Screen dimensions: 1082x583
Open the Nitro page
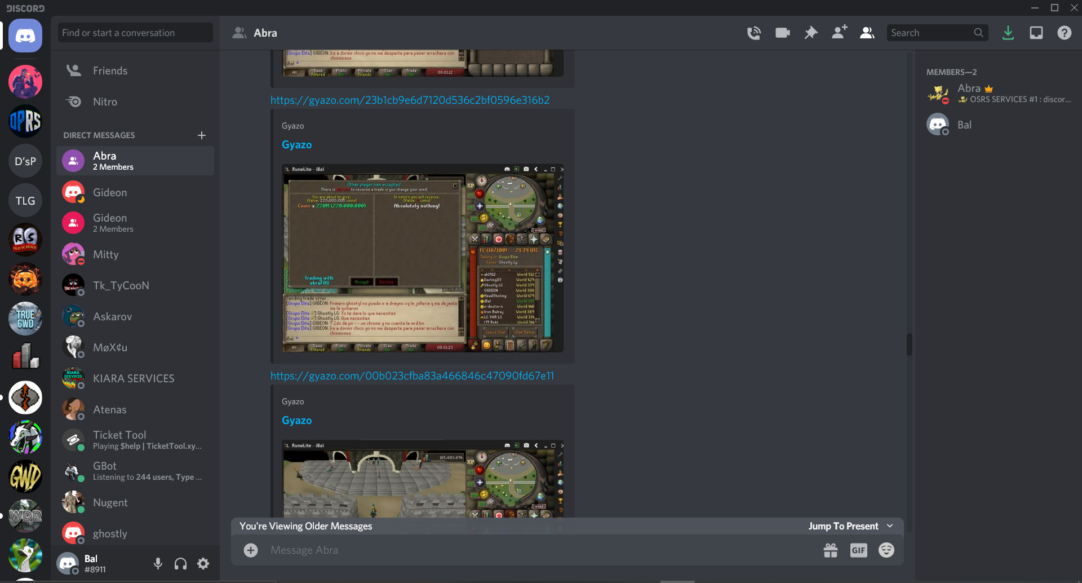click(135, 101)
